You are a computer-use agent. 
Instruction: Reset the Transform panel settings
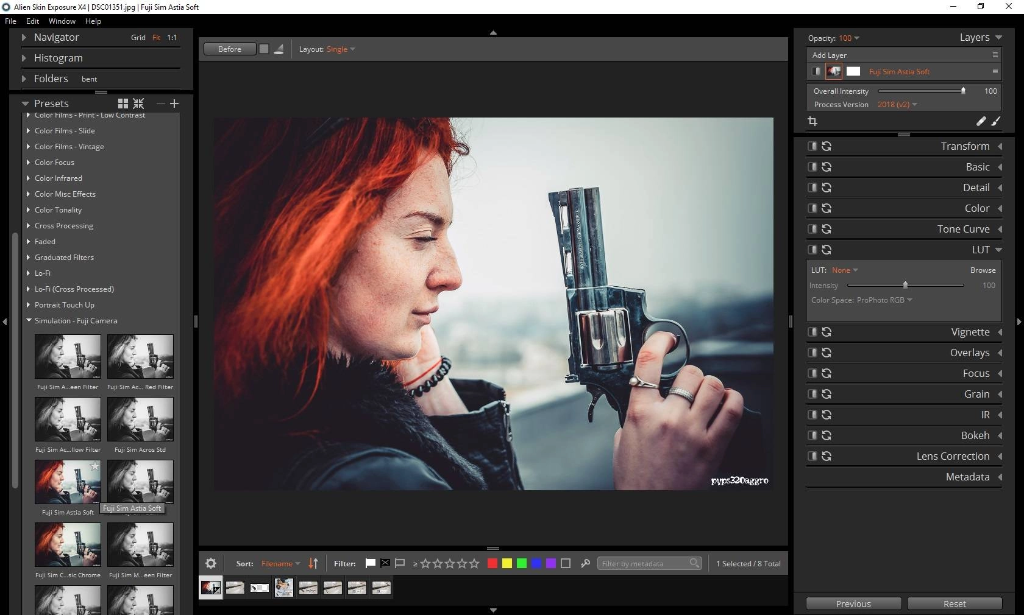tap(827, 146)
